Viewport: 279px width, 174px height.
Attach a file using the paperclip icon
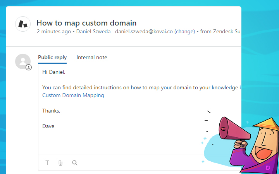pyautogui.click(x=60, y=163)
